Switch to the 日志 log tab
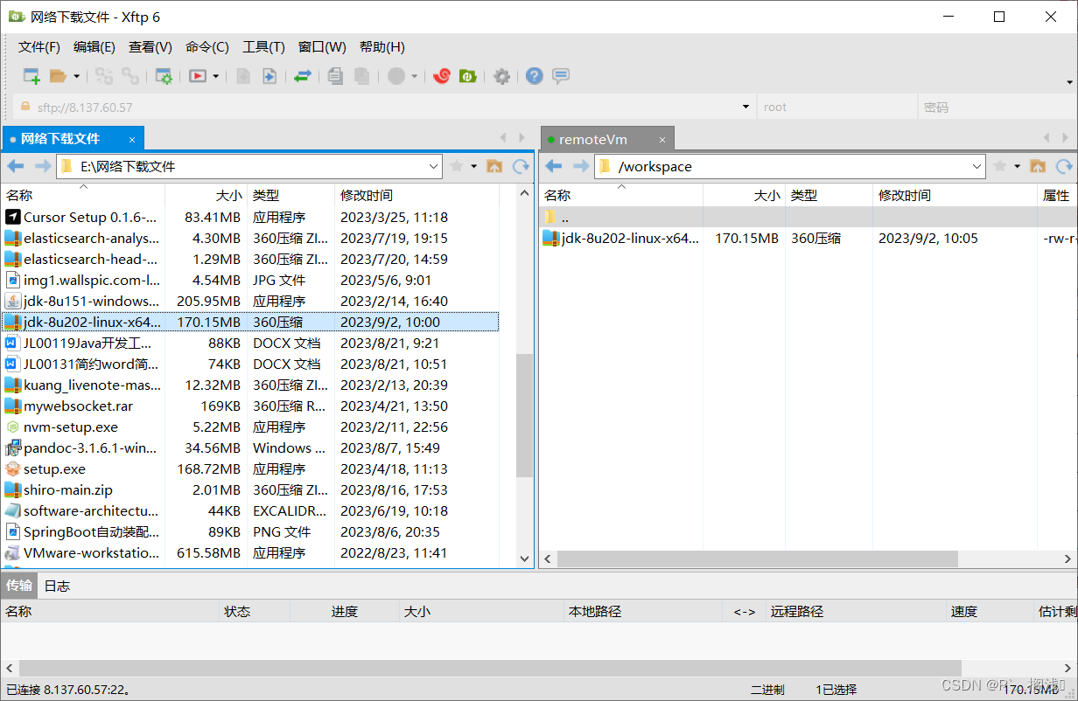This screenshot has height=701, width=1078. [57, 586]
